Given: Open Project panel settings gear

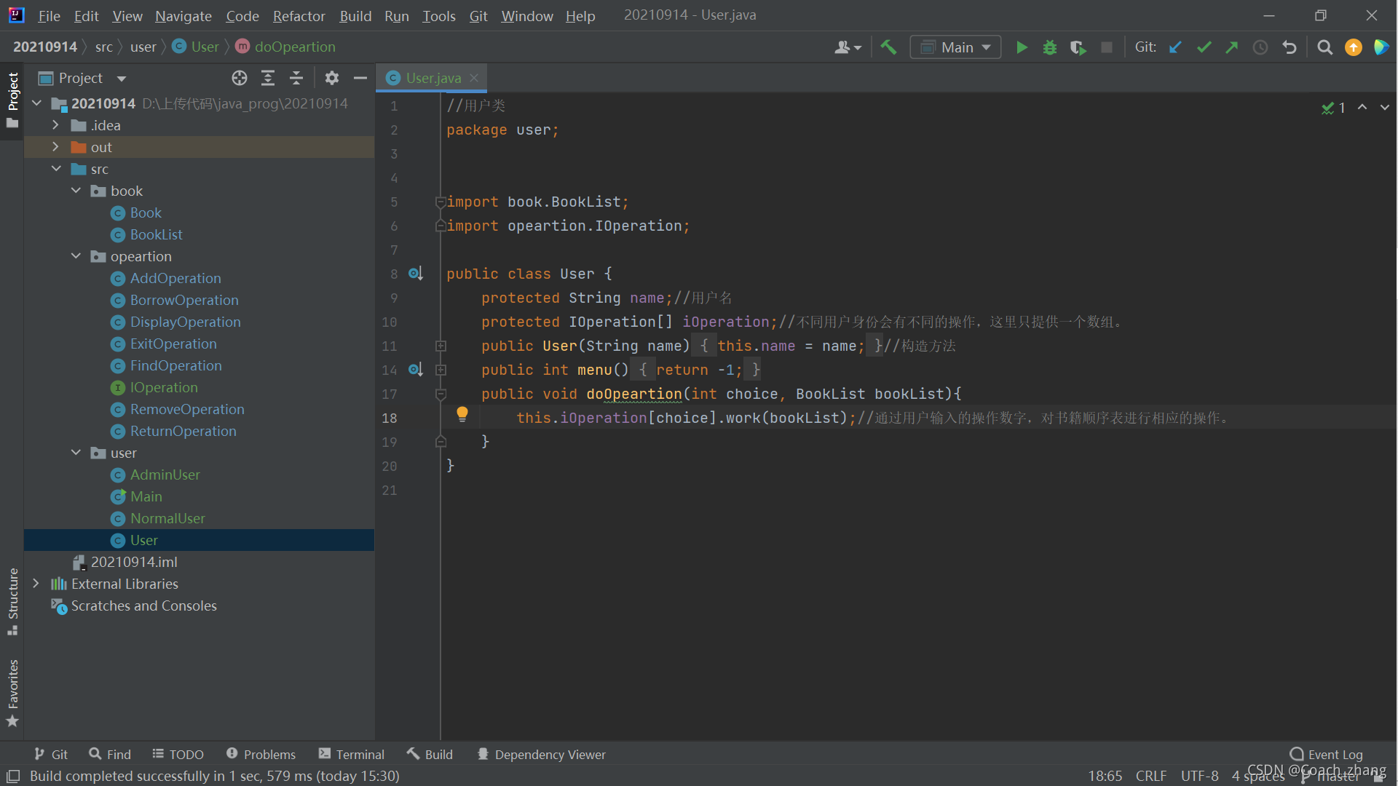Looking at the screenshot, I should pos(332,78).
